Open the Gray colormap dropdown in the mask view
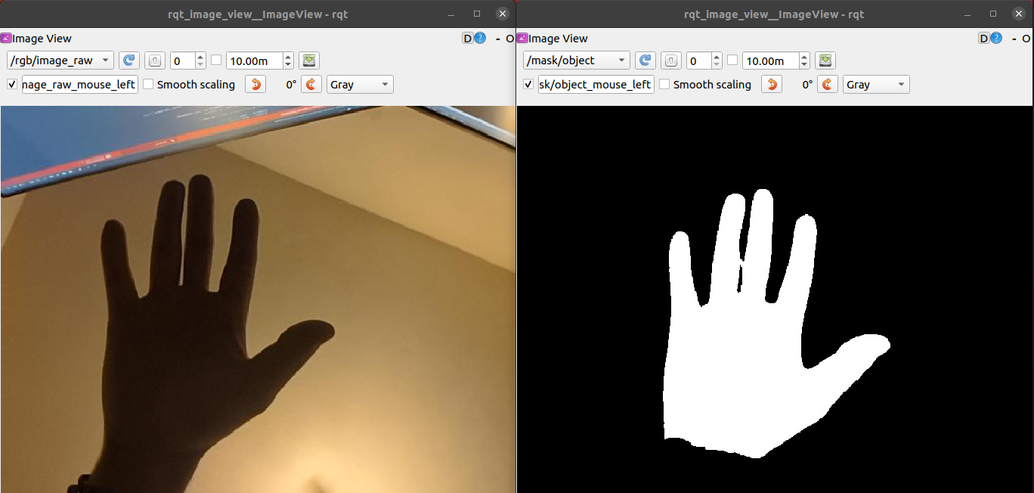This screenshot has height=493, width=1034. (876, 84)
